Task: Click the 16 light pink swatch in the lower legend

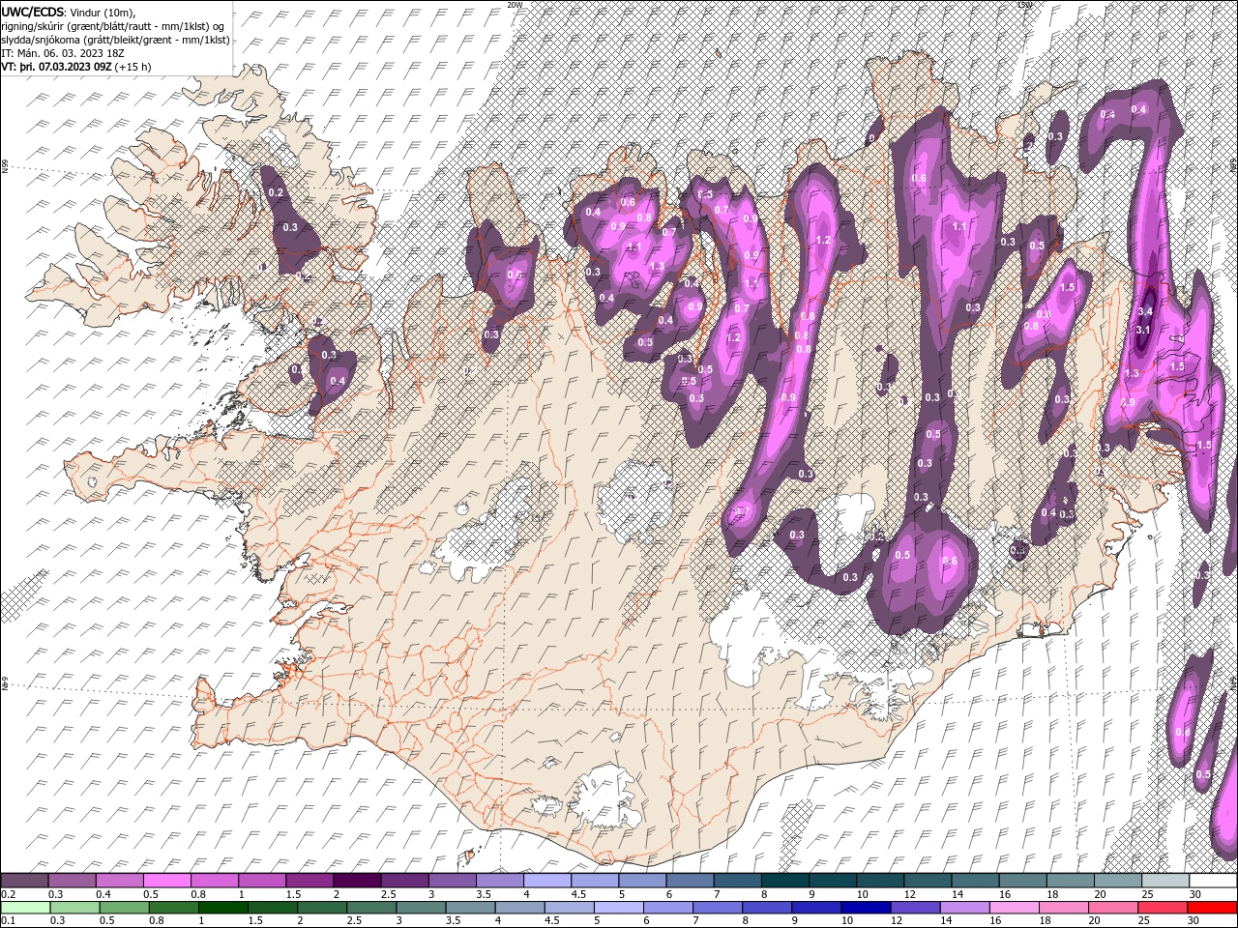Action: pos(1016,908)
